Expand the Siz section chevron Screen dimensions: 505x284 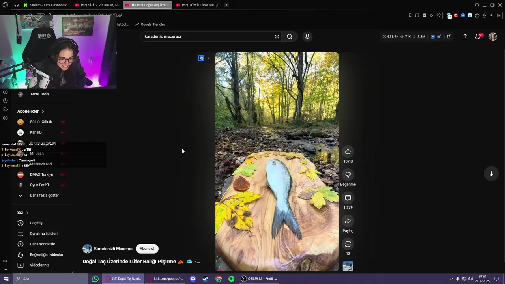click(x=27, y=213)
